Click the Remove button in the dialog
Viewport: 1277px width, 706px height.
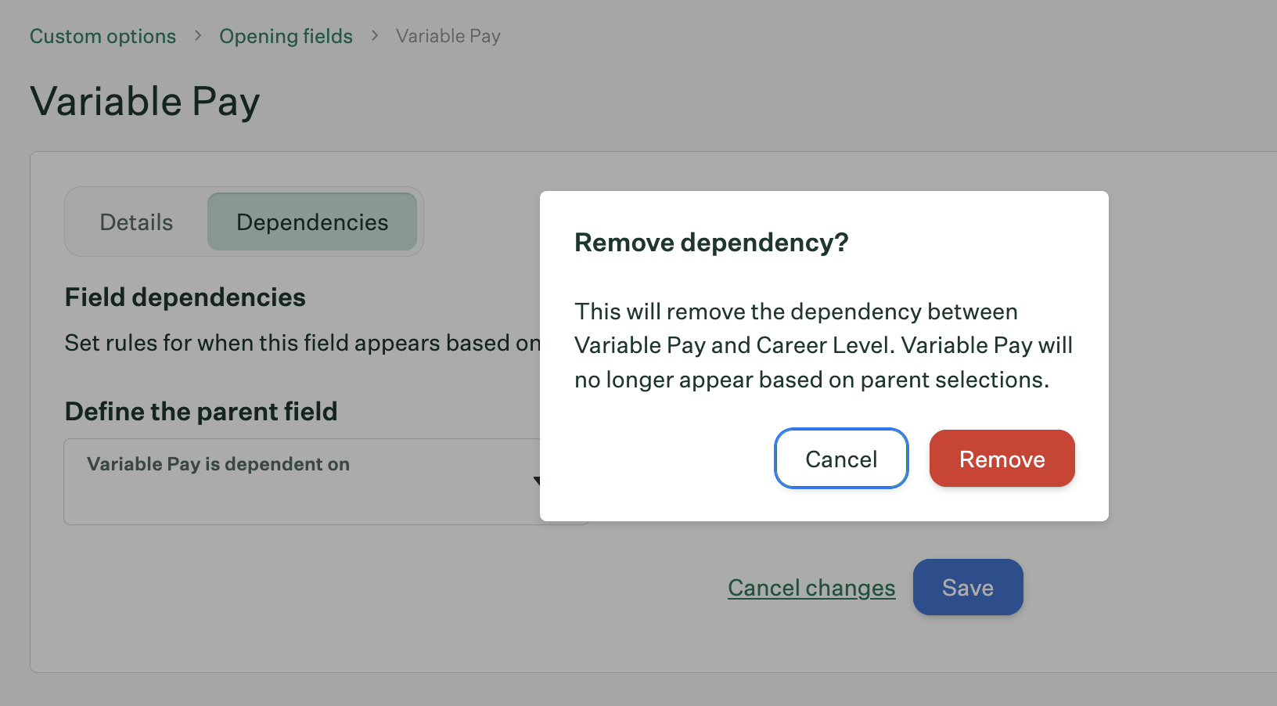[1002, 459]
